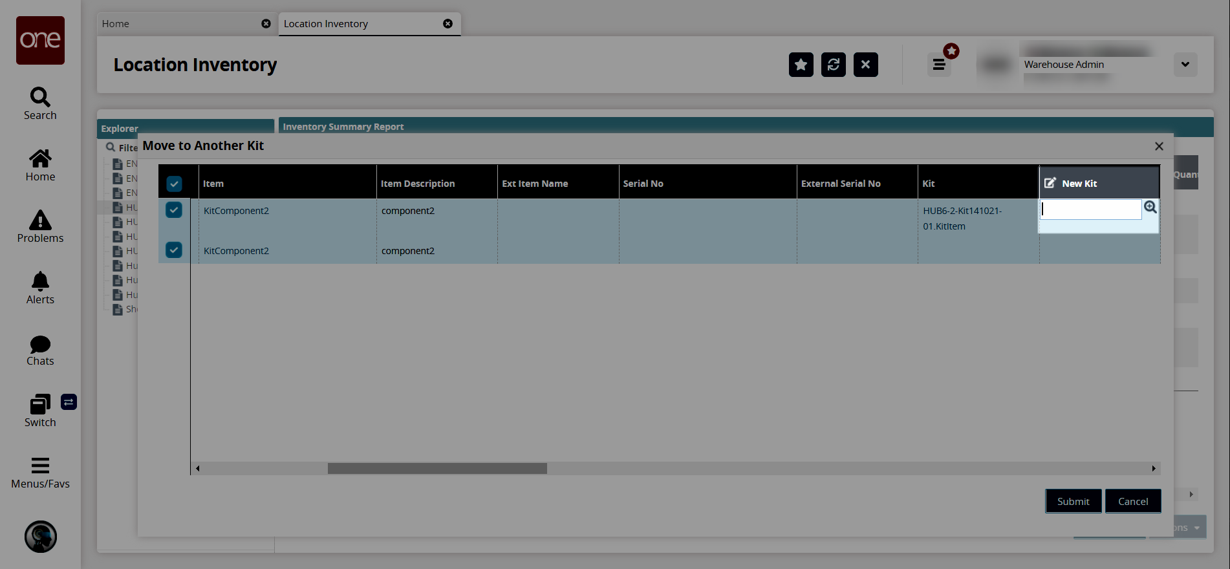Open the HUB6-2-Kit141021-01.KitItem link
Screen dimensions: 1230x569
coord(962,219)
